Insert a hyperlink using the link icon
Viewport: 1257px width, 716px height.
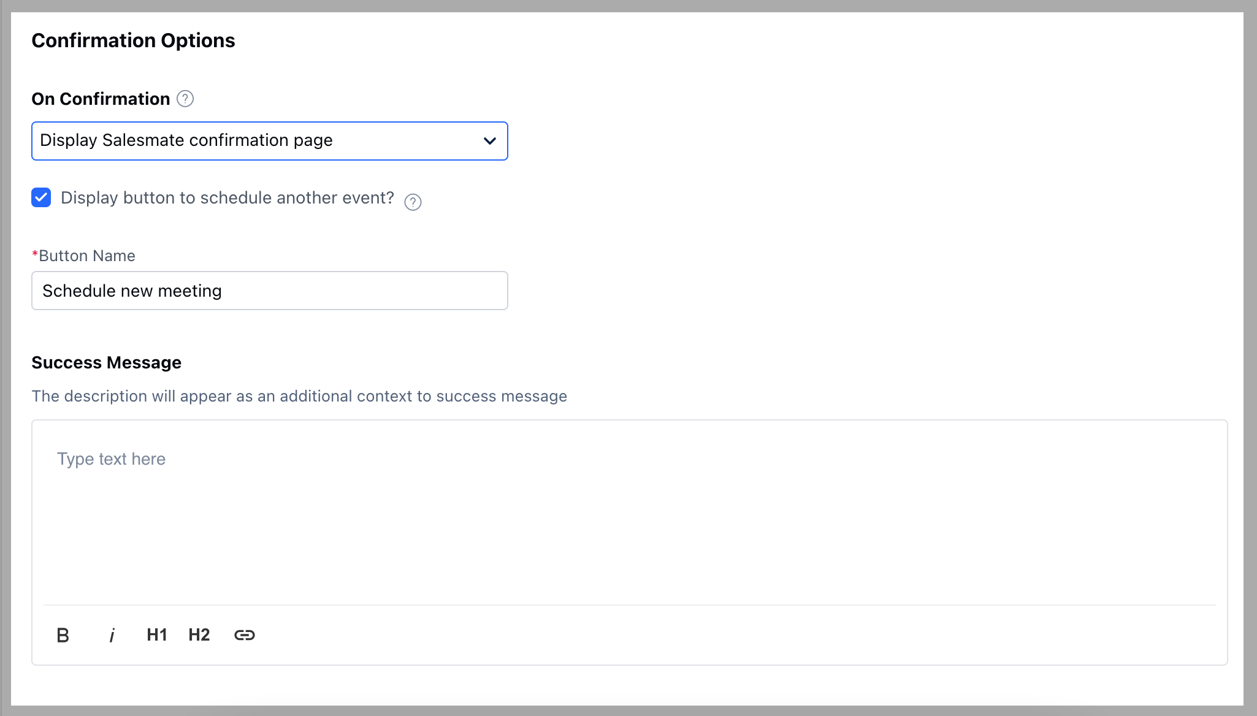point(244,635)
